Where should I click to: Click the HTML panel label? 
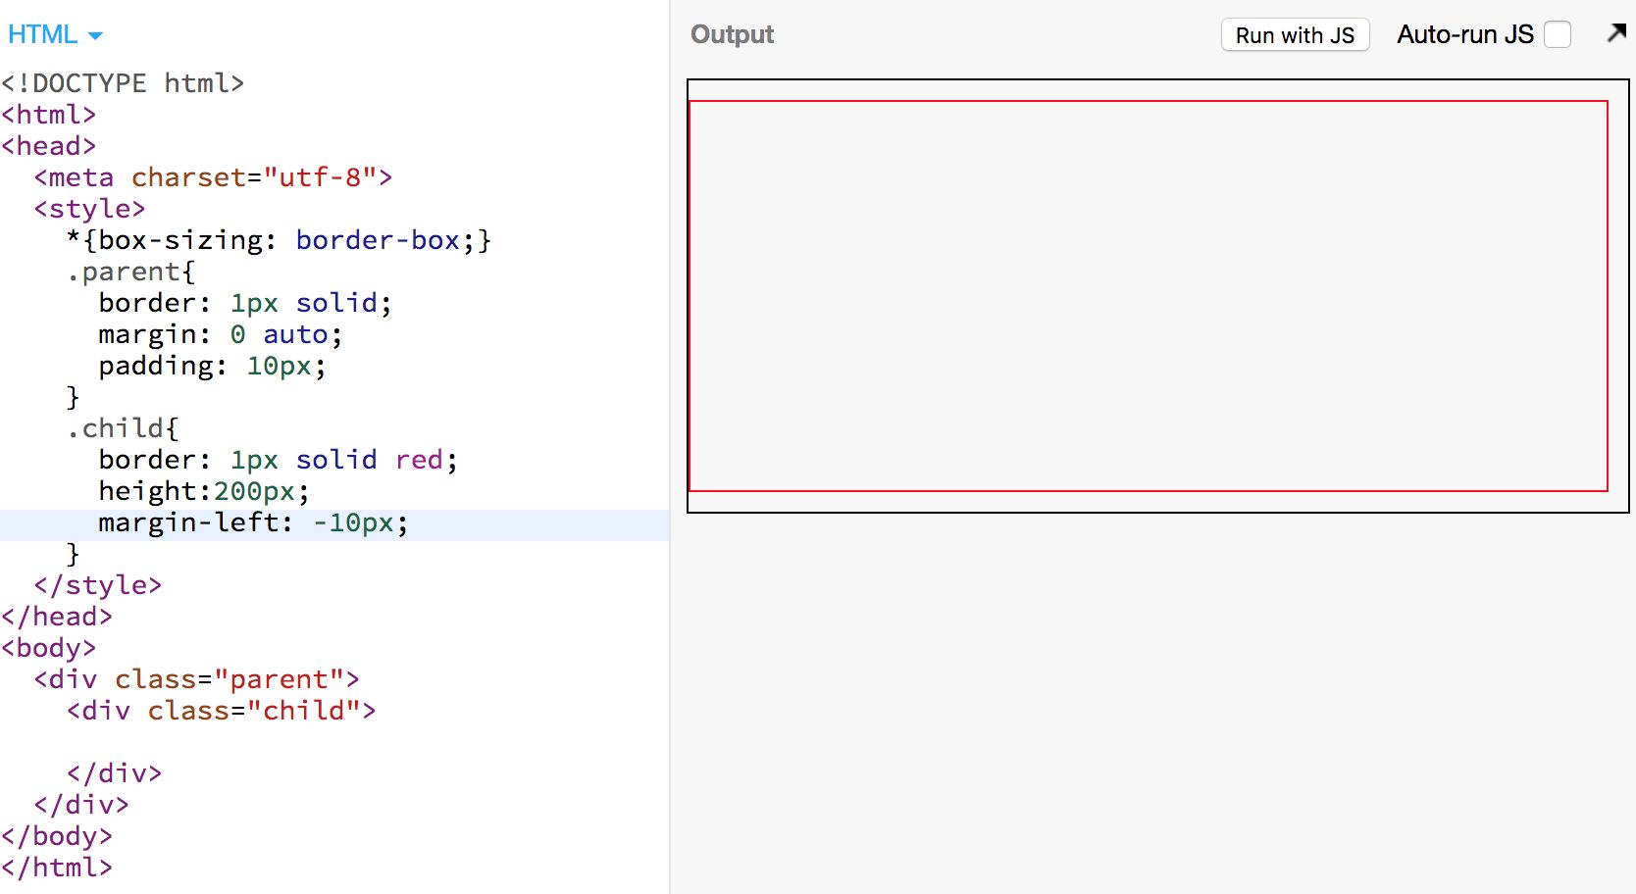point(42,35)
